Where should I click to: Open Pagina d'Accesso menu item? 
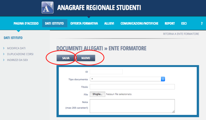(x=26, y=23)
